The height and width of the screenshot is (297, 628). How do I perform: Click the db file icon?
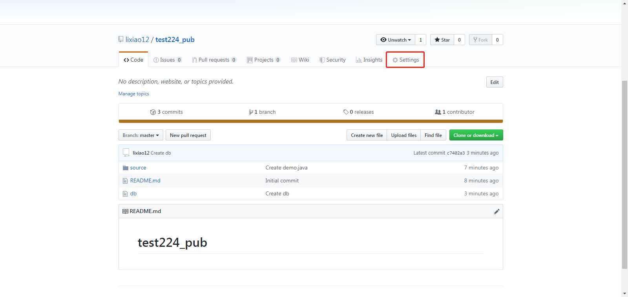[x=125, y=194]
